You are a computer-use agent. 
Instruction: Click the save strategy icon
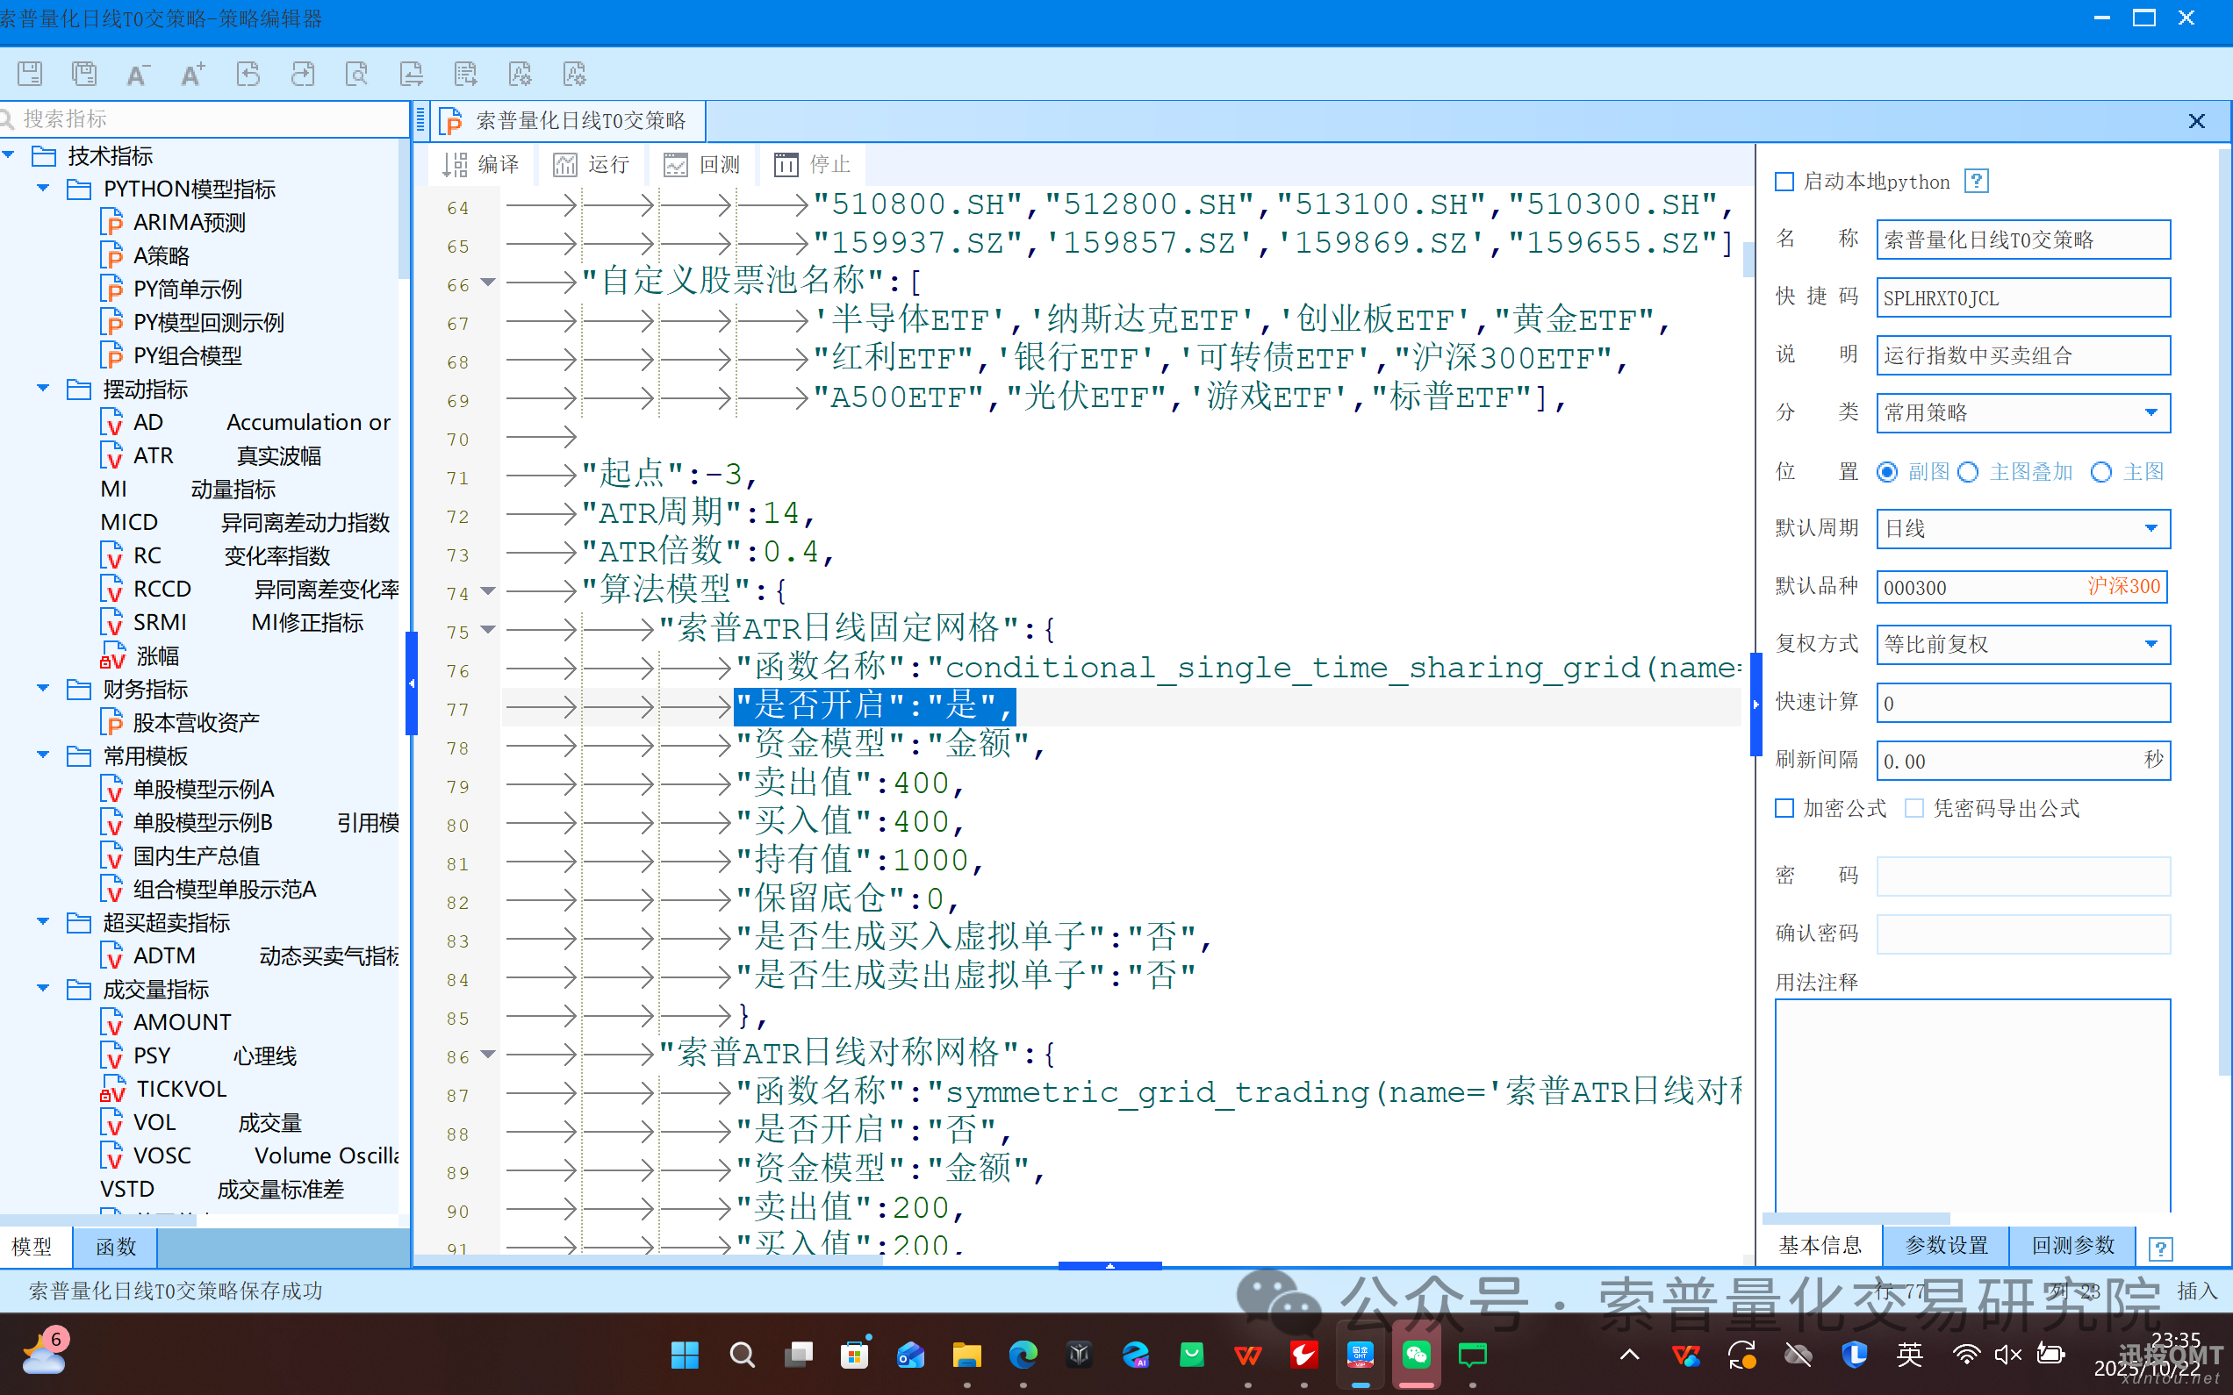tap(30, 74)
